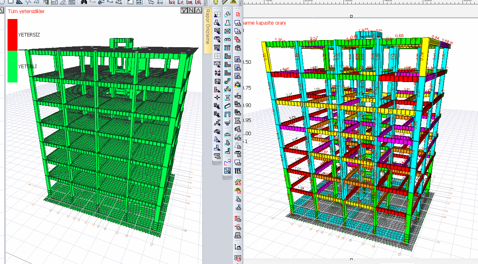
Task: Click the funnel-shaped footing icon
Action: pos(227,123)
